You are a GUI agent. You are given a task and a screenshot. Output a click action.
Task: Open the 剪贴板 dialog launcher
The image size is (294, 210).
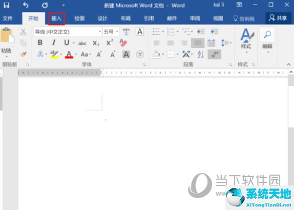pyautogui.click(x=28, y=64)
